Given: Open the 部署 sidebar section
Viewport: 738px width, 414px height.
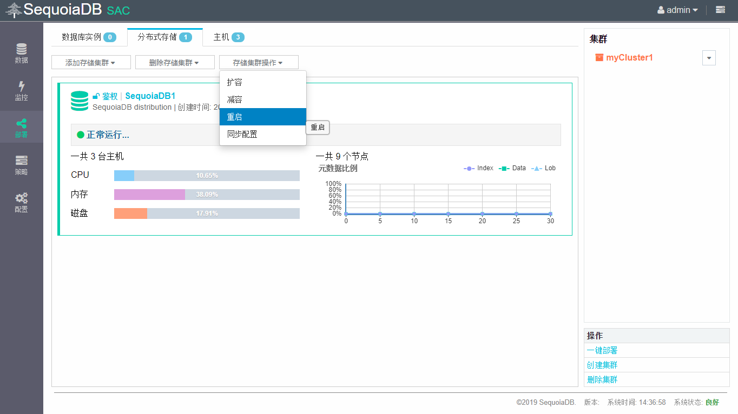Looking at the screenshot, I should pos(22,128).
